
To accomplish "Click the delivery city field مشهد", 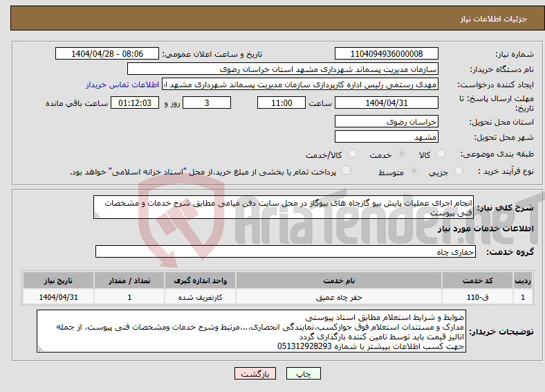I will click(387, 137).
